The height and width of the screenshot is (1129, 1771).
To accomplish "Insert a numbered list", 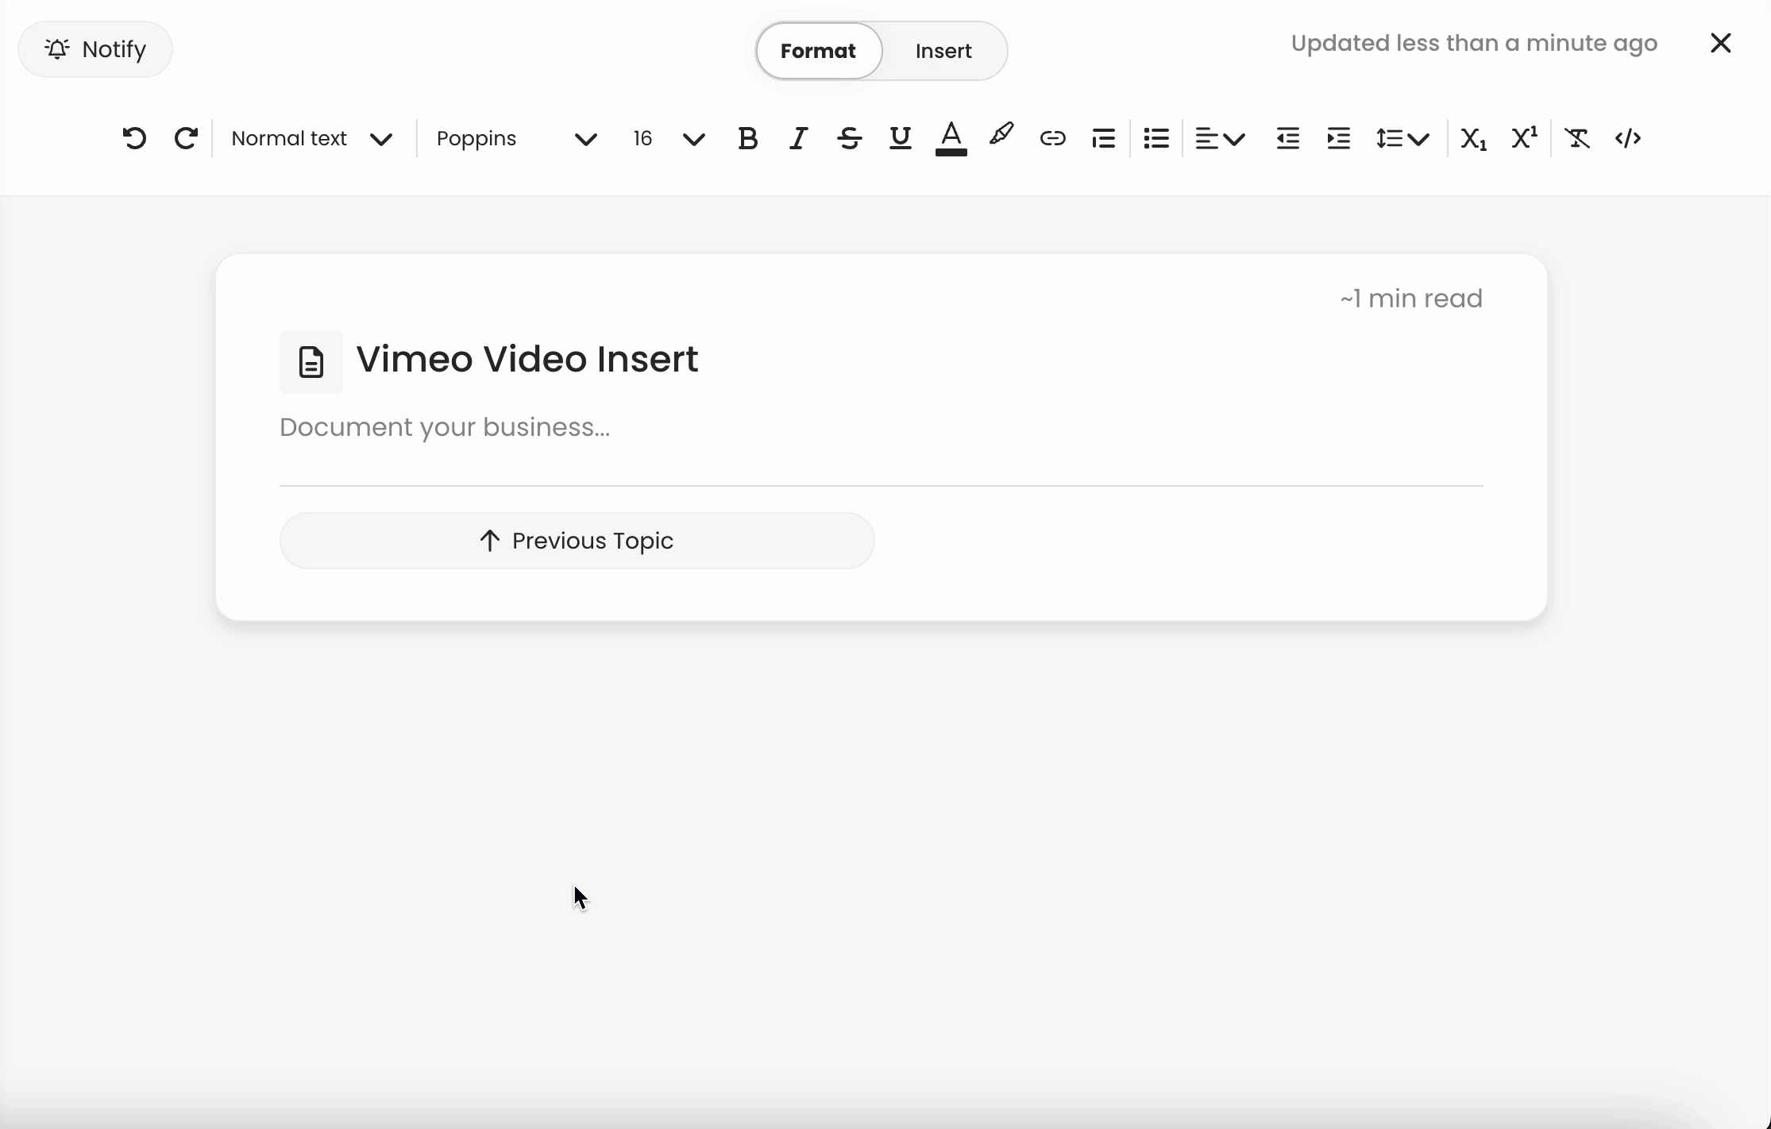I will coord(1103,138).
